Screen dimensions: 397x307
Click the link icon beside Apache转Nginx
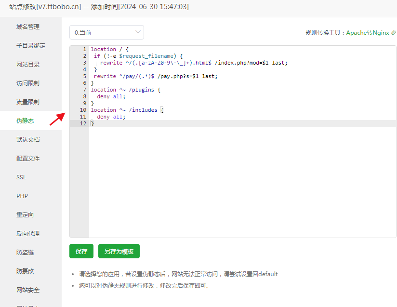[394, 33]
